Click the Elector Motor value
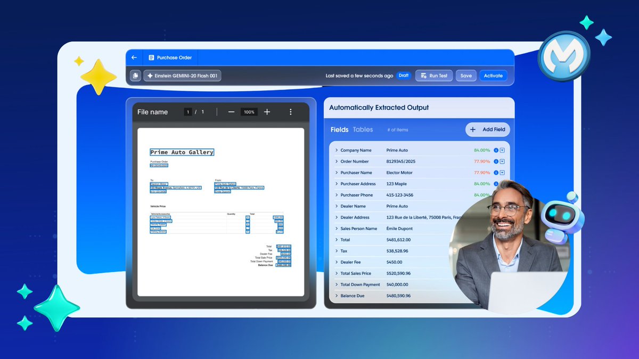Viewport: 639px width, 359px height. click(x=399, y=172)
